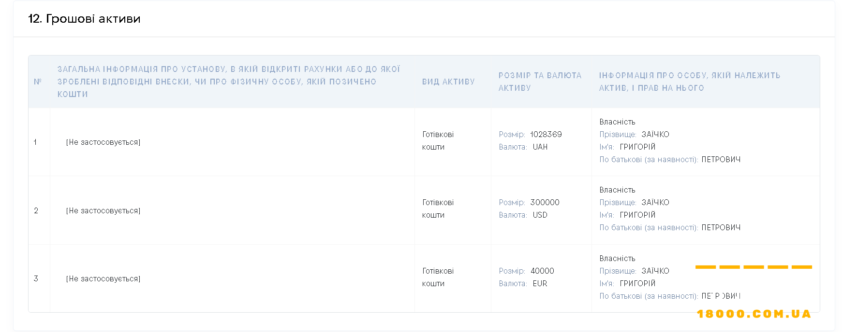The height and width of the screenshot is (332, 842).
Task: Click the ІНФОРМАЦІЯ ПРО ОСОБУ column header
Action: point(690,82)
